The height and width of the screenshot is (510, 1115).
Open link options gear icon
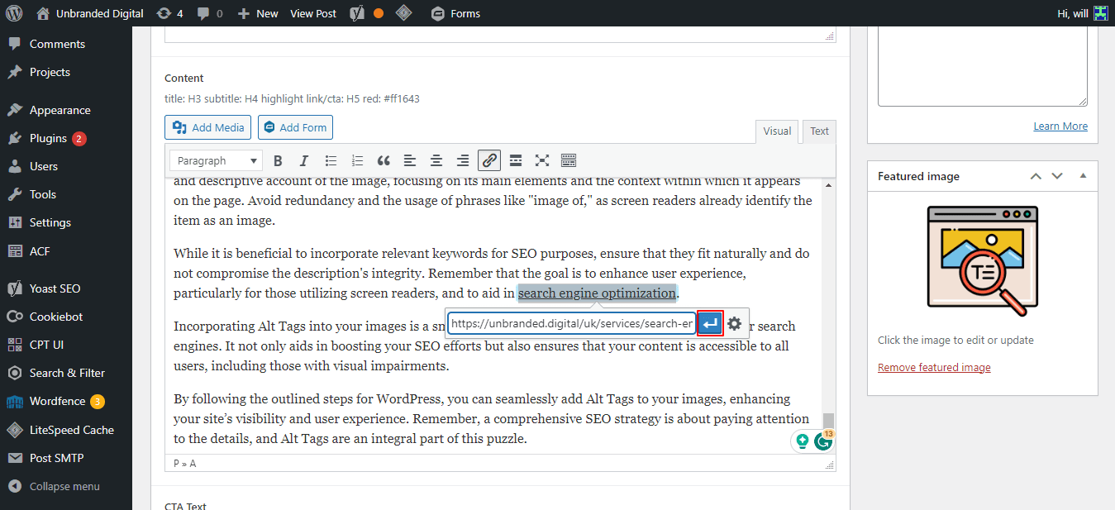coord(734,323)
